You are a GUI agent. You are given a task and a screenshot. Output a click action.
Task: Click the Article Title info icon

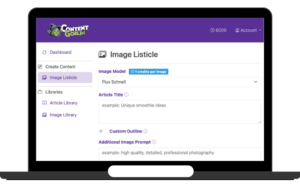coord(126,95)
